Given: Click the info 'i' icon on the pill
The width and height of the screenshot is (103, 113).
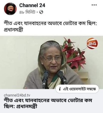Looking at the screenshot, I should [60, 89].
